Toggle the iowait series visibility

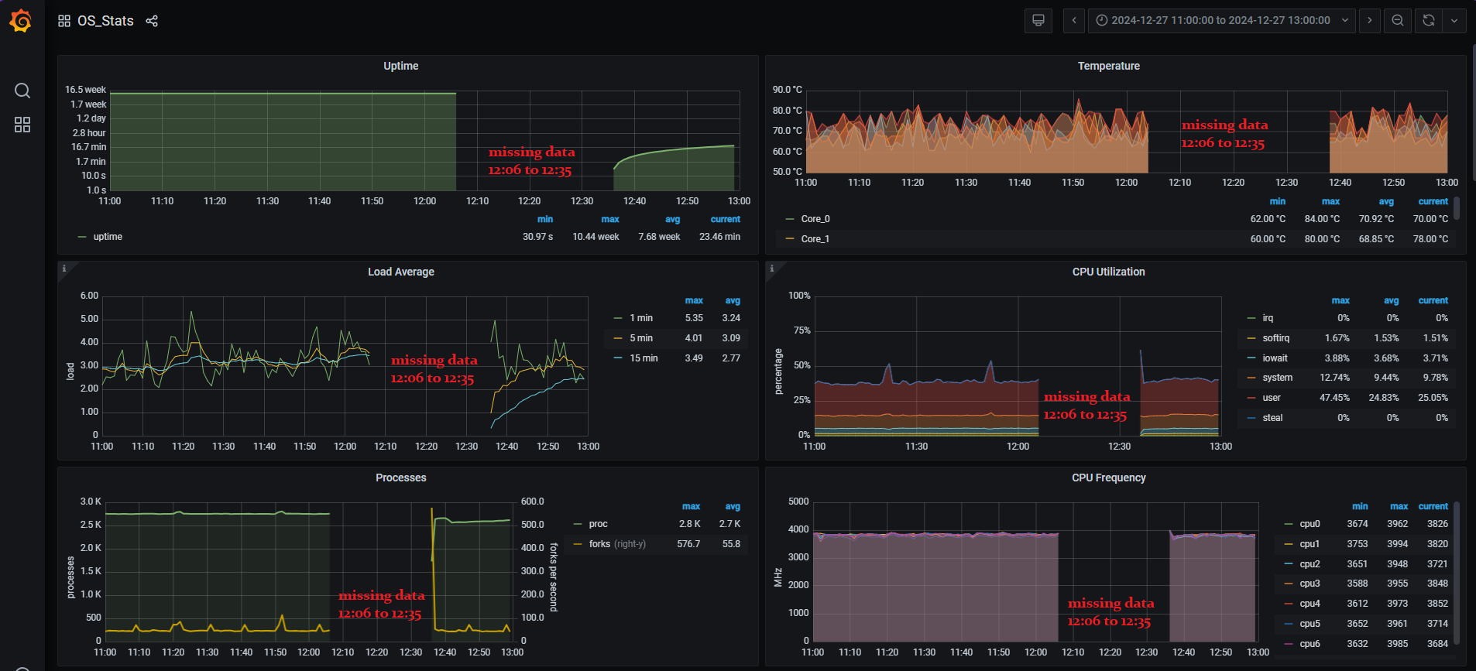coord(1275,358)
